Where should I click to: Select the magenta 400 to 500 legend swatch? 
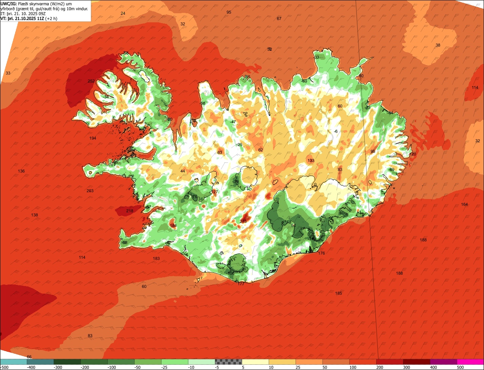[x=470, y=361]
